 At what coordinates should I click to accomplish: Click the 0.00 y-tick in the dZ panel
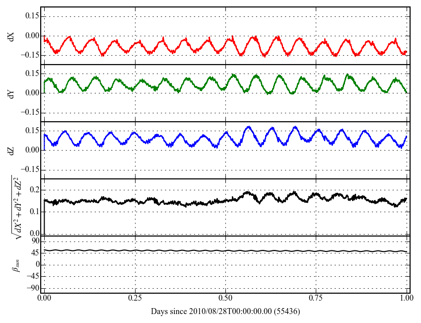click(x=32, y=150)
